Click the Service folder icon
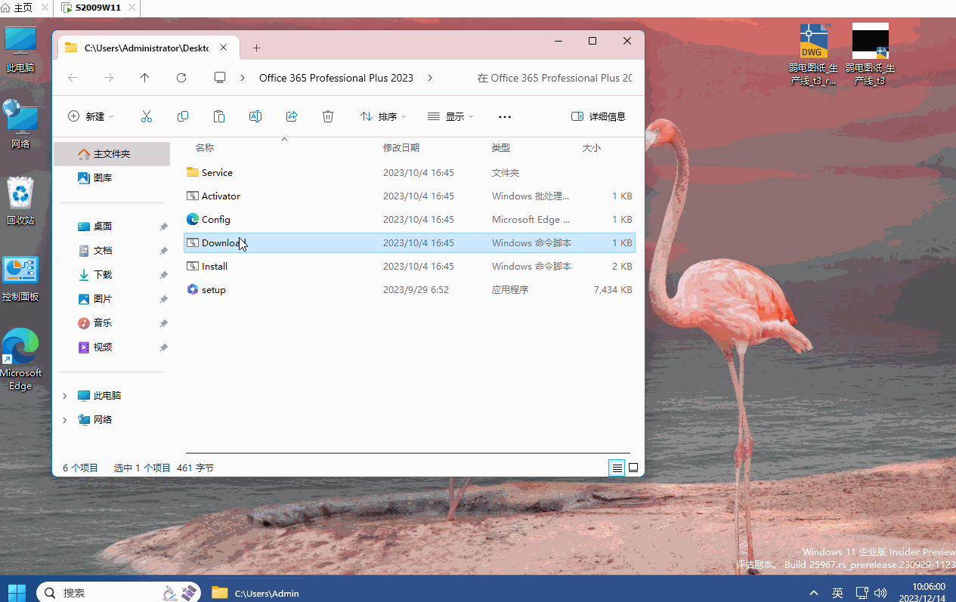This screenshot has height=602, width=956. pyautogui.click(x=192, y=172)
